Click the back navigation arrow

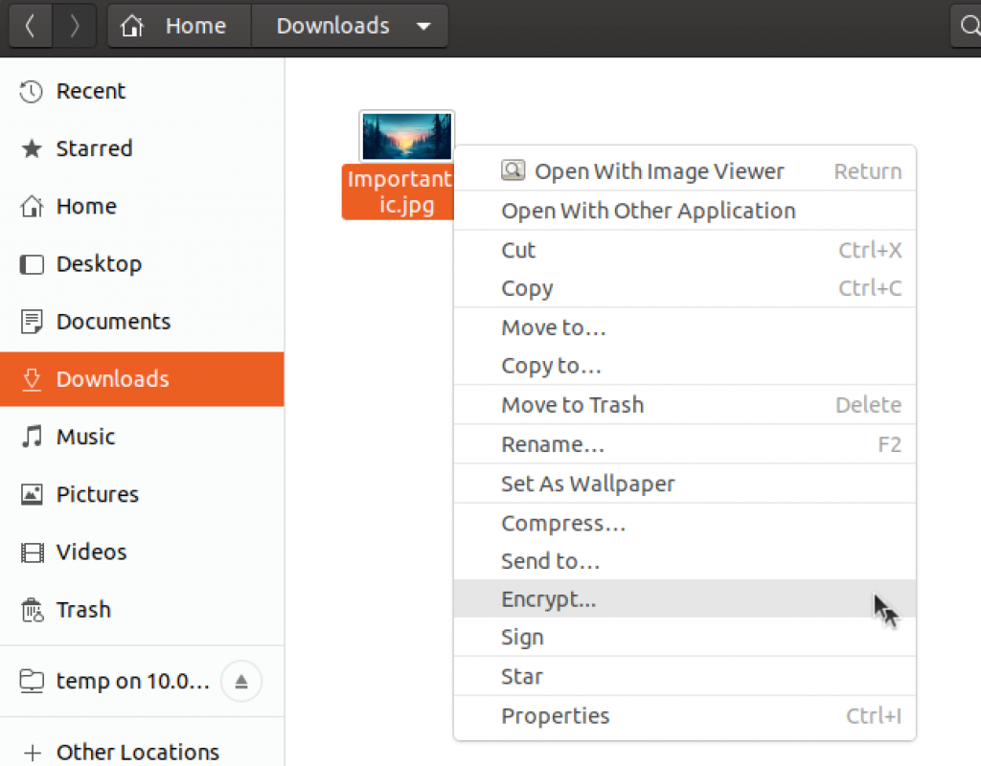tap(30, 26)
